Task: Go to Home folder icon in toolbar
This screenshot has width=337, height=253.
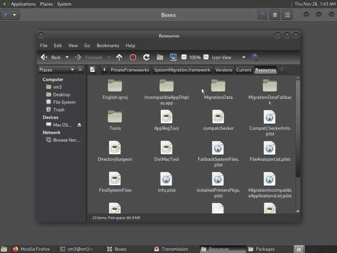Action: coord(160,57)
